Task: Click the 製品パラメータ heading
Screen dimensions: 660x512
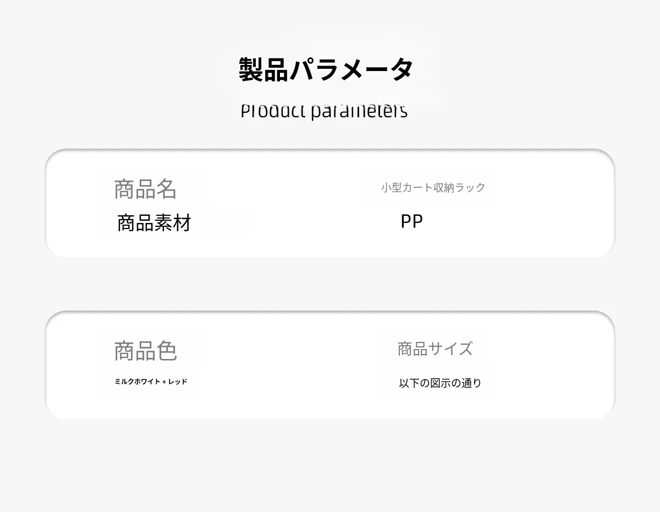Action: click(326, 70)
